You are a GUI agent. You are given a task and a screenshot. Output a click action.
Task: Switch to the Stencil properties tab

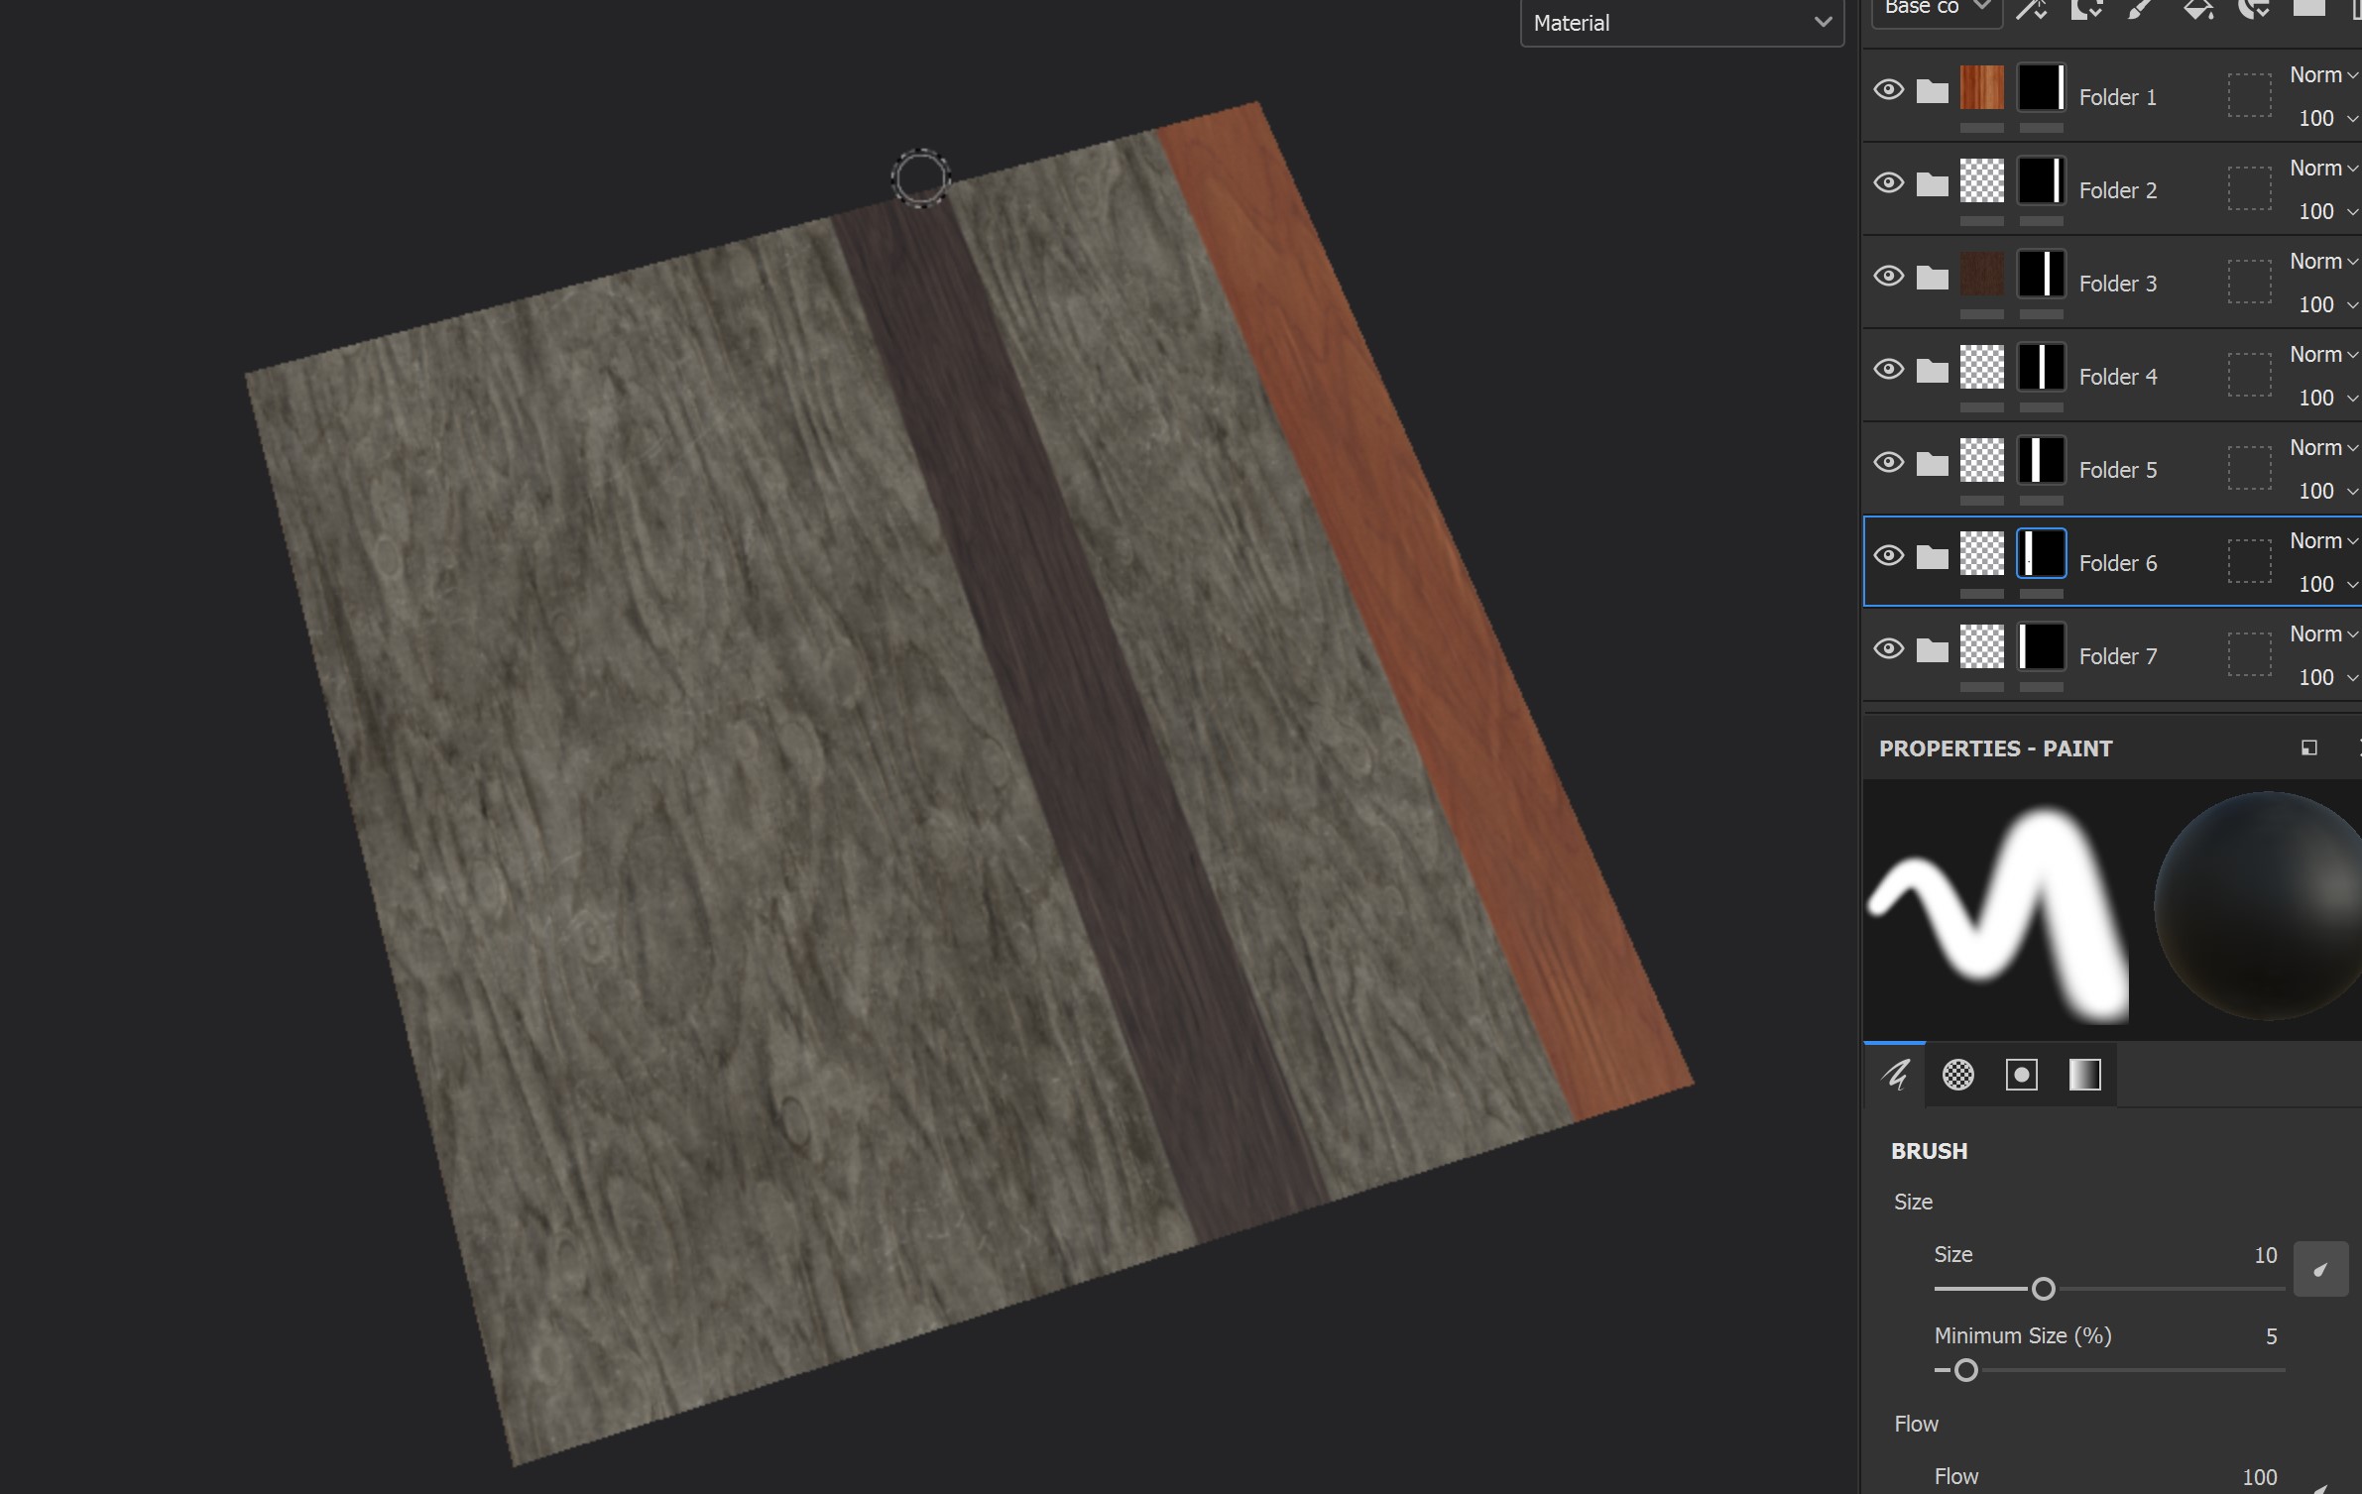point(2022,1075)
